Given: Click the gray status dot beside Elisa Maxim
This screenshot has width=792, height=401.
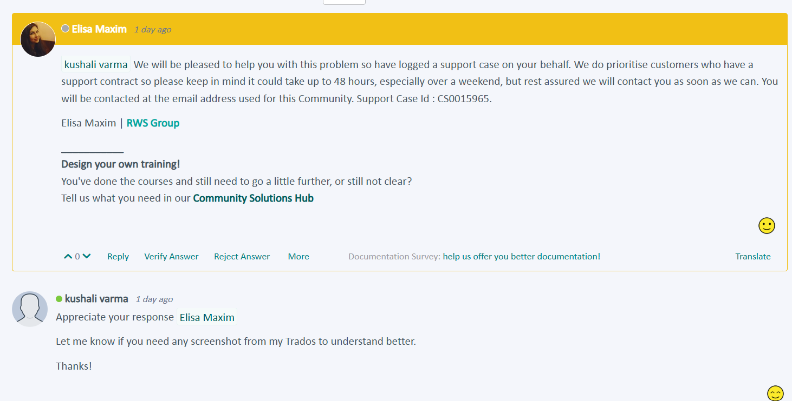Looking at the screenshot, I should 64,29.
